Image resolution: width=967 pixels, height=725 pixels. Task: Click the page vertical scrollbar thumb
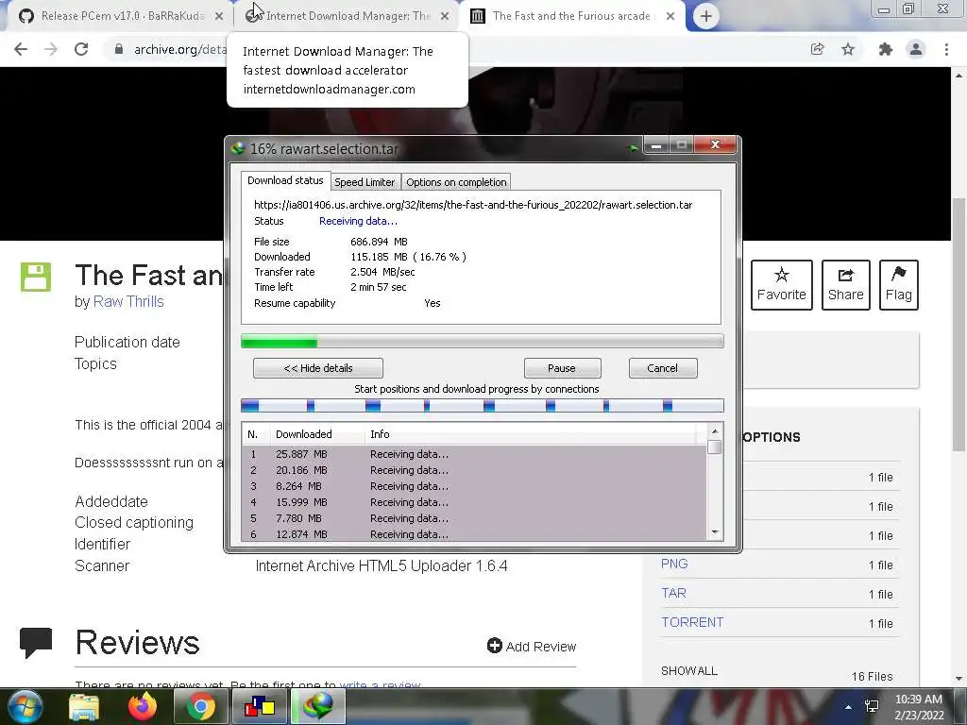pyautogui.click(x=959, y=324)
